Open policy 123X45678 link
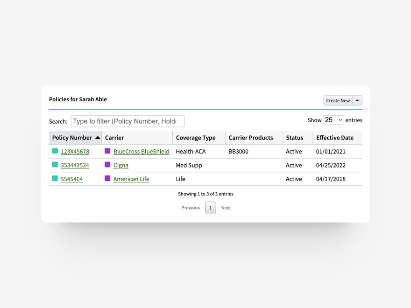This screenshot has height=308, width=411. pyautogui.click(x=75, y=152)
